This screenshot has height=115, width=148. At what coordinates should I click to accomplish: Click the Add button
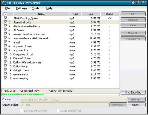point(133,14)
